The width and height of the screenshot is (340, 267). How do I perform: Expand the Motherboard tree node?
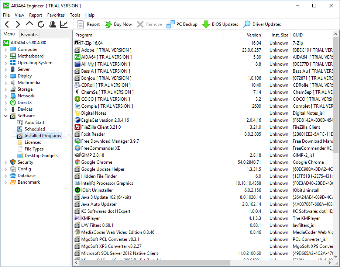(6, 56)
